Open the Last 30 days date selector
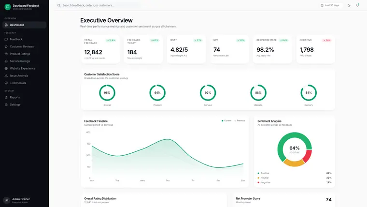This screenshot has height=207, width=367. click(330, 5)
